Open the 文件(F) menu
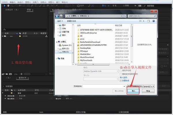This screenshot has width=173, height=115. coord(5,2)
